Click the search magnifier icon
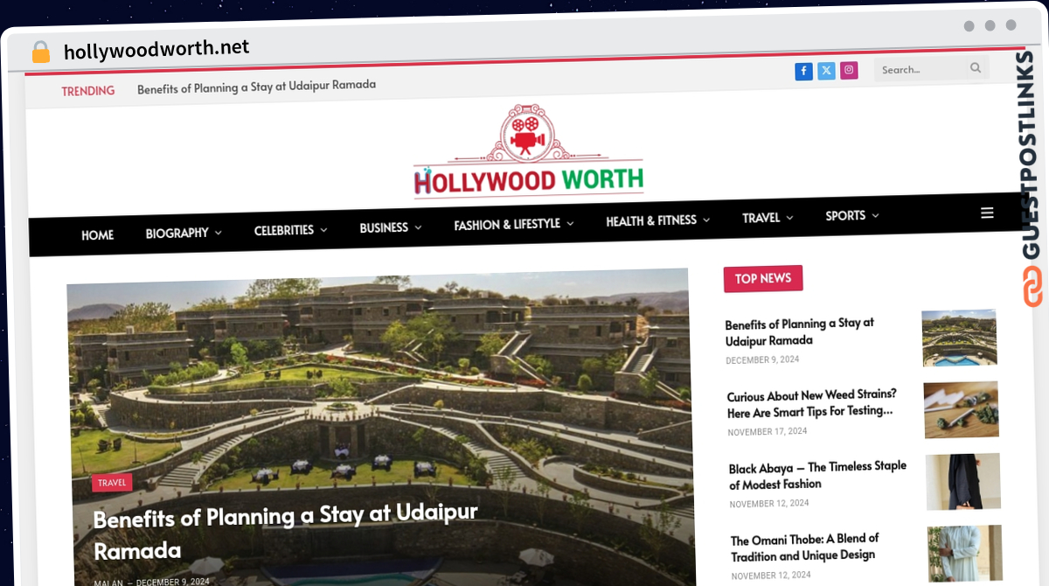1049x586 pixels. coord(976,68)
